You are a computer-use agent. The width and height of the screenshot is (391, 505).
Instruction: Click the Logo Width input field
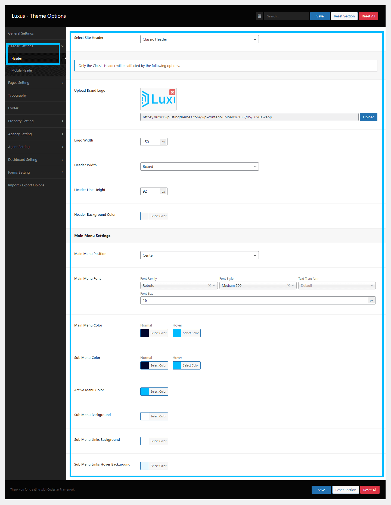click(150, 142)
